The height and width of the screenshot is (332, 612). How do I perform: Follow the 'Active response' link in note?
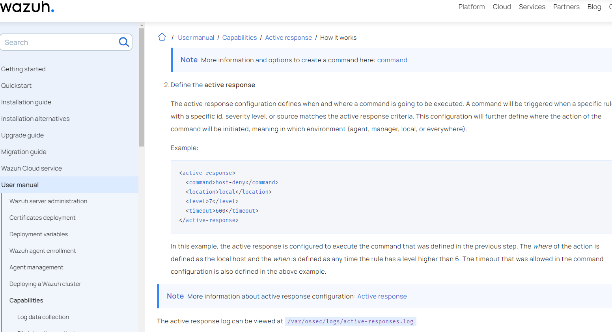pyautogui.click(x=382, y=296)
